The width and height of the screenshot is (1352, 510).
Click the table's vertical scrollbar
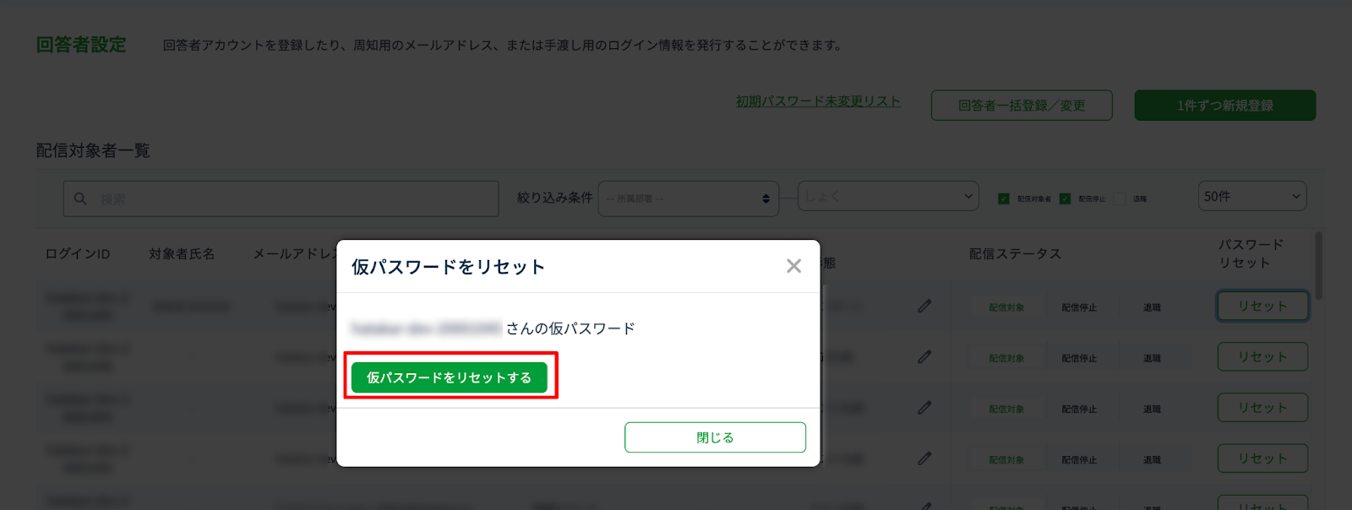click(1319, 265)
